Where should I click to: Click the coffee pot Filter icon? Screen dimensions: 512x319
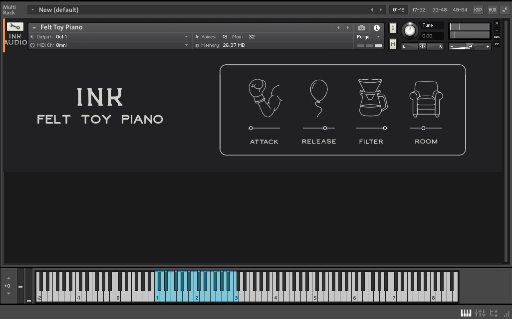click(x=372, y=97)
